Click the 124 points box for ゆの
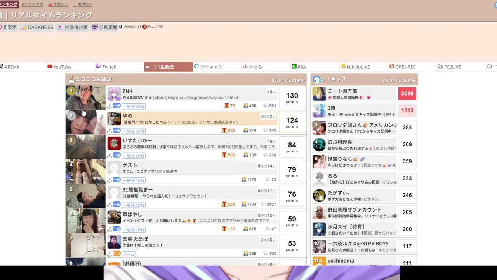Screen dimensions: 497x280 [292, 122]
